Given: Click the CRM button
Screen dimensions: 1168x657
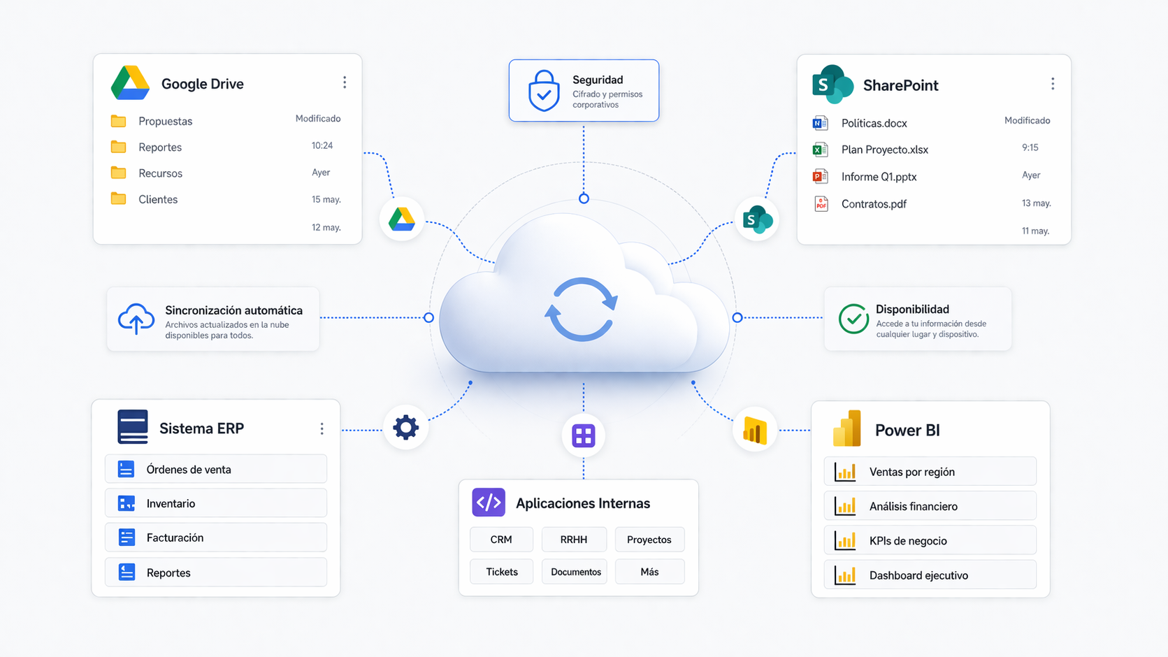Looking at the screenshot, I should (501, 539).
